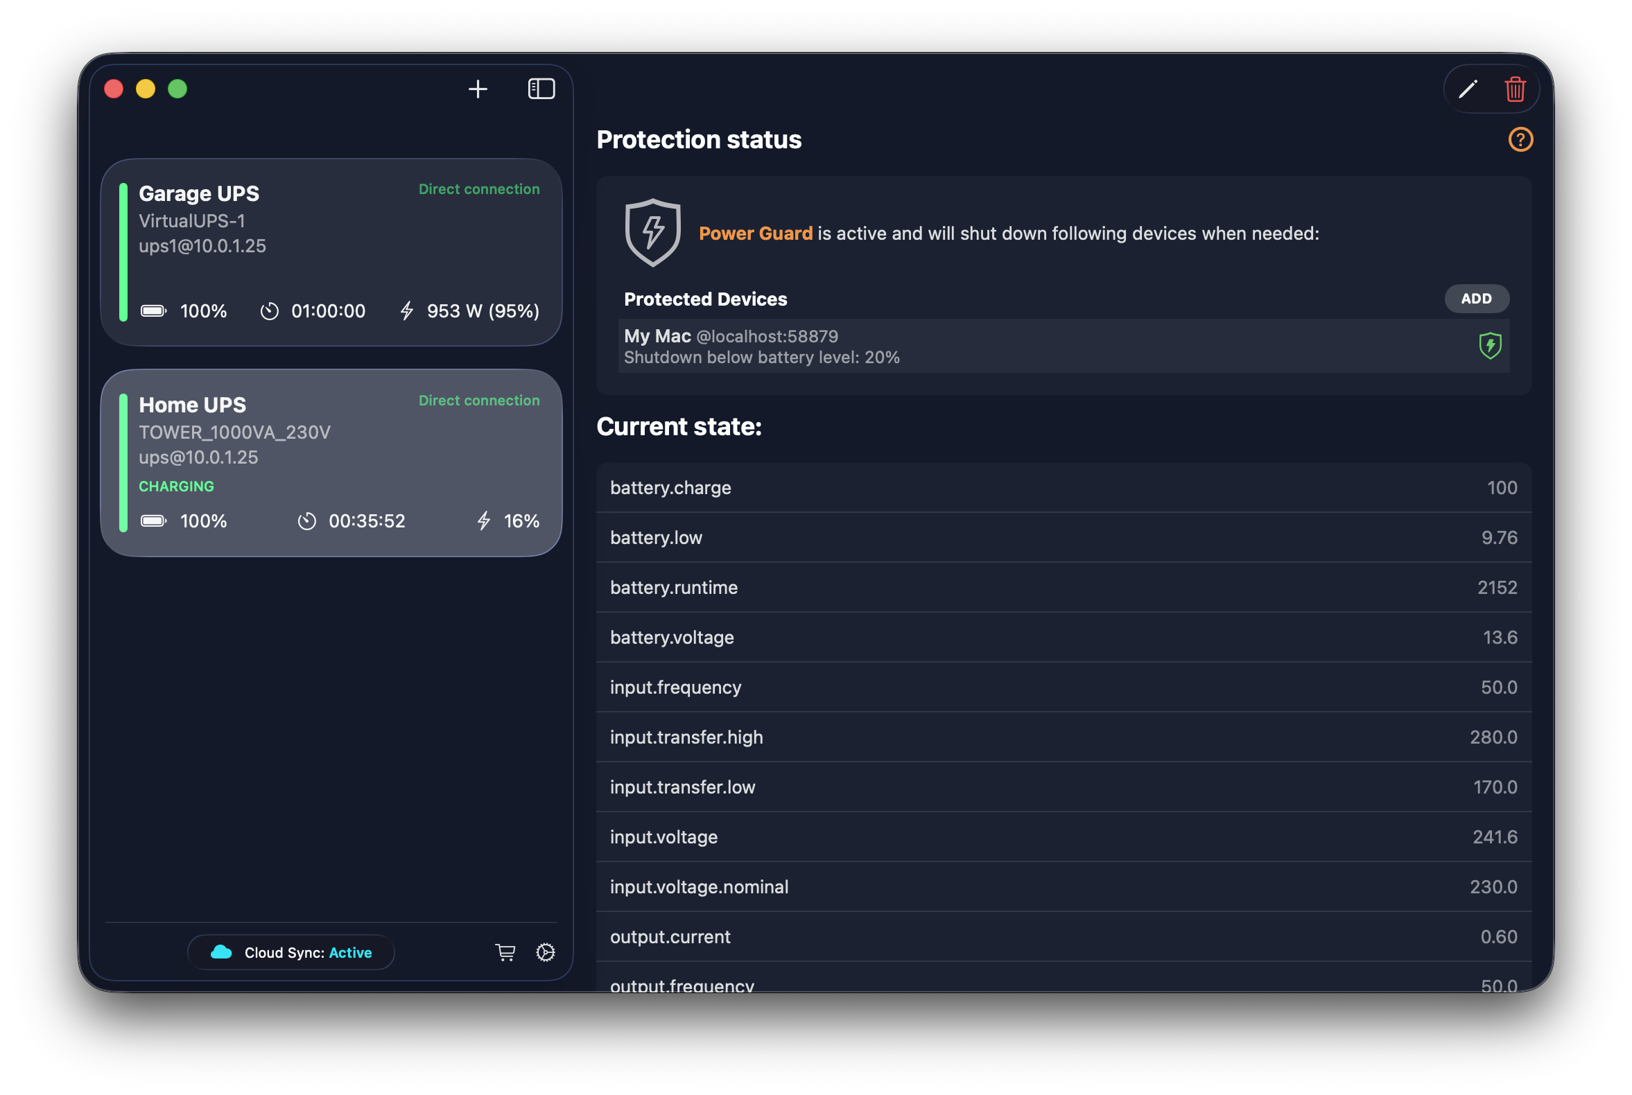1632x1095 pixels.
Task: Click the TOWER_1000VA_230V model text
Action: coord(235,432)
